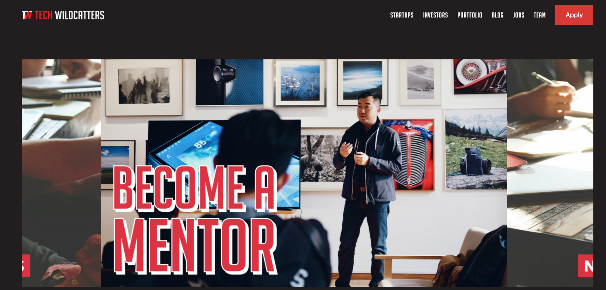Click the mountain landscape photo with the camera
Image resolution: width=606 pixels, height=290 pixels.
(x=476, y=149)
